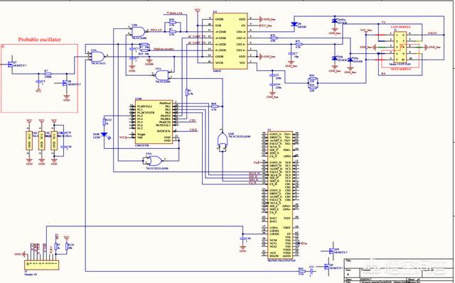Click the Molex ten-pin connector block
This screenshot has height=283, width=455.
point(400,47)
